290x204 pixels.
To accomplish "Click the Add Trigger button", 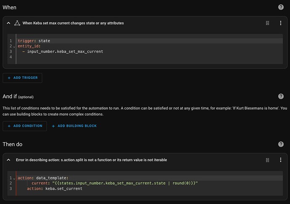I will [x=22, y=78].
